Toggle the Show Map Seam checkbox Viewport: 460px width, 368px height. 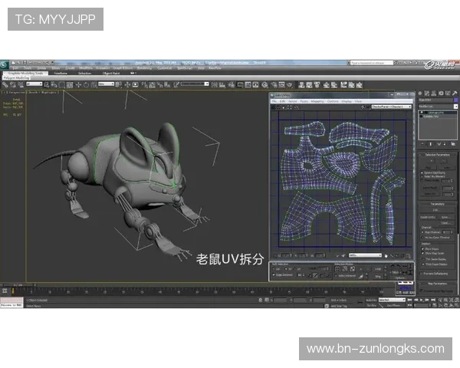424,254
